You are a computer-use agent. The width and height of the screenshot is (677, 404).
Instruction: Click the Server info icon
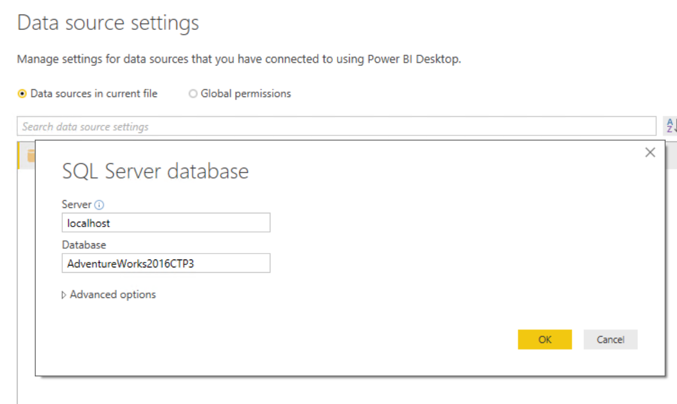(100, 205)
